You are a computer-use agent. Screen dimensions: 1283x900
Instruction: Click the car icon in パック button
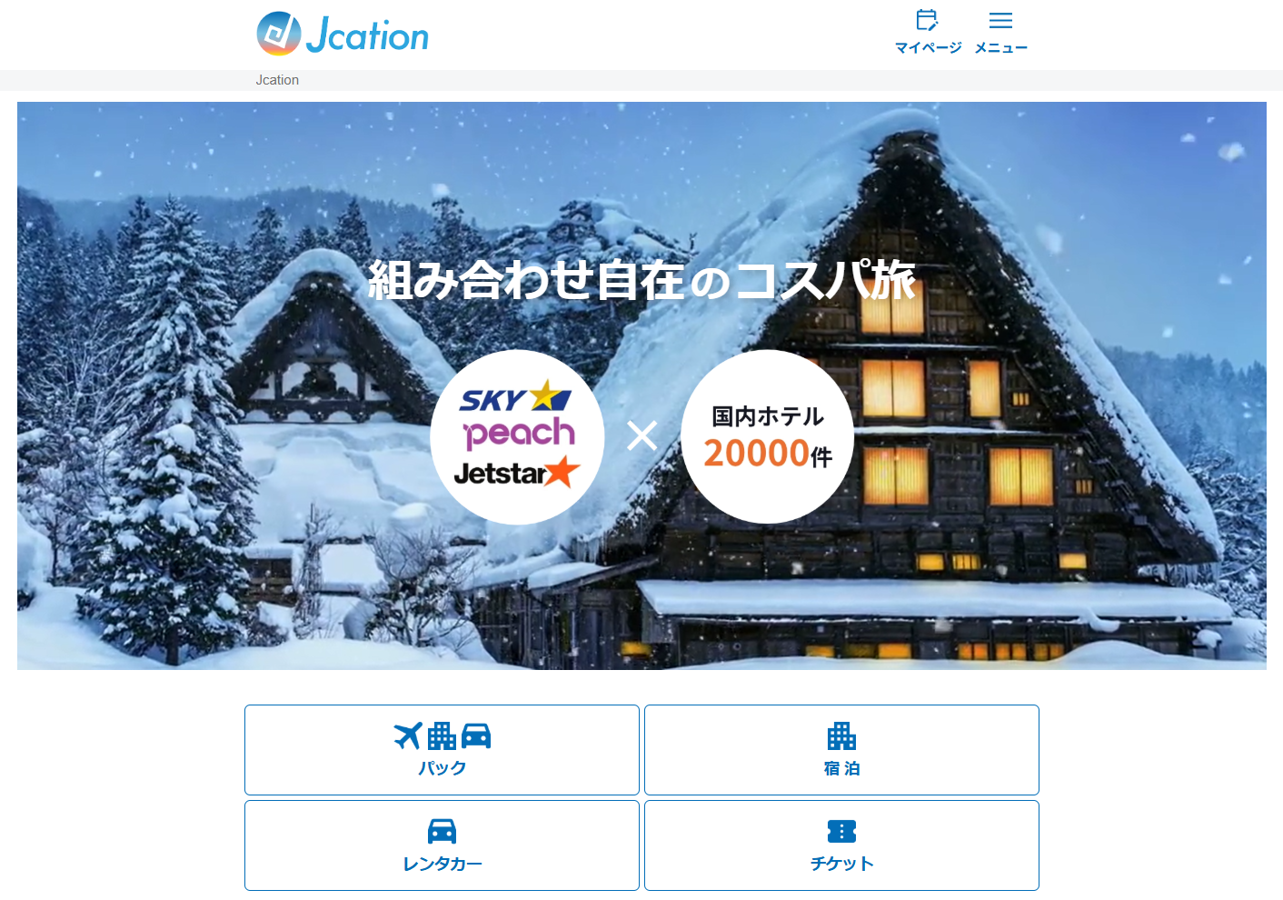476,736
